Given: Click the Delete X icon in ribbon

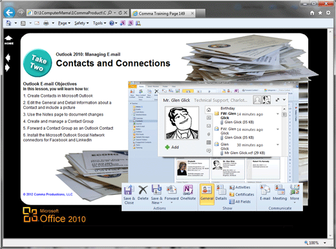Looking at the screenshot, I should [x=143, y=193].
